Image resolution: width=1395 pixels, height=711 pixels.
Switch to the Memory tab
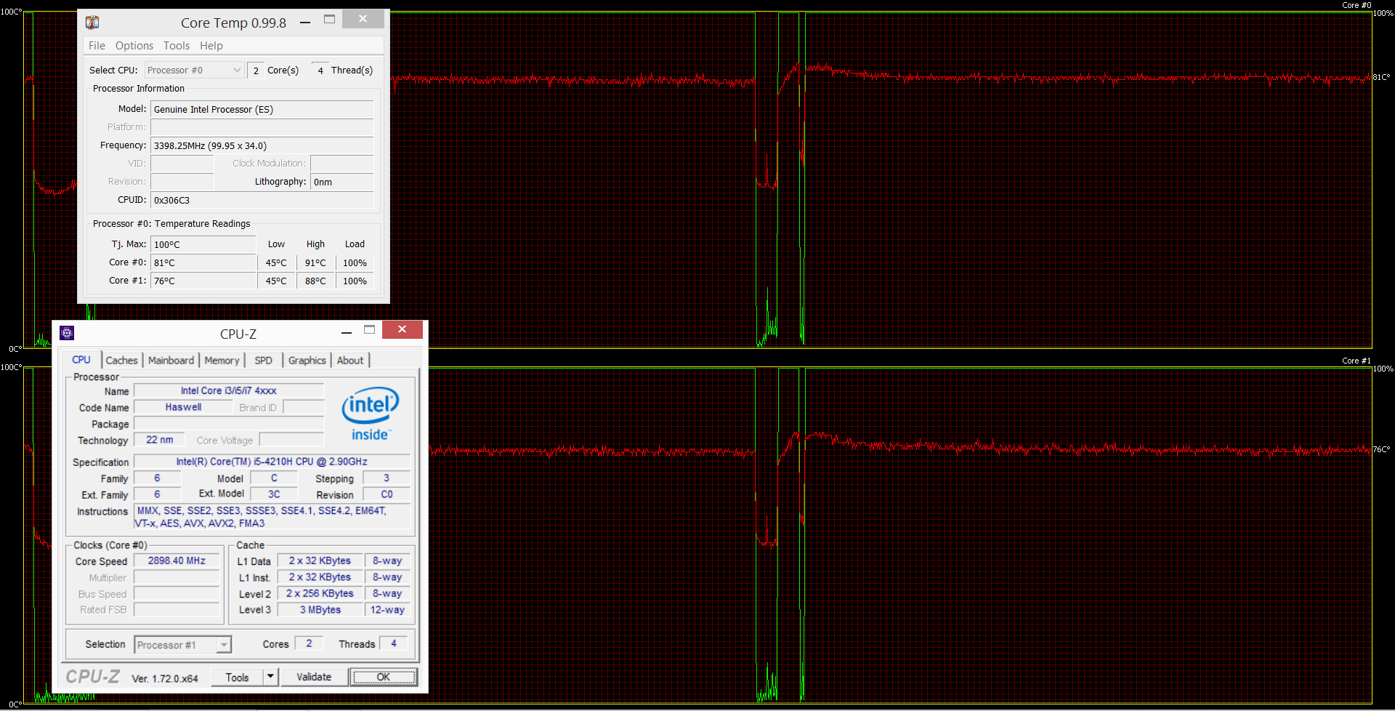click(222, 361)
